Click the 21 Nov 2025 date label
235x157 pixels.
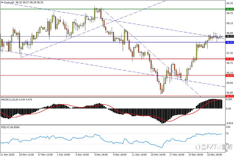click(x=7, y=154)
